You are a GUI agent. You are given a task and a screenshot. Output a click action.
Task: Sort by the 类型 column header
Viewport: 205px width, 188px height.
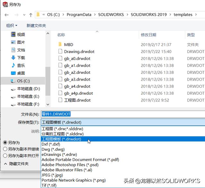(191, 35)
